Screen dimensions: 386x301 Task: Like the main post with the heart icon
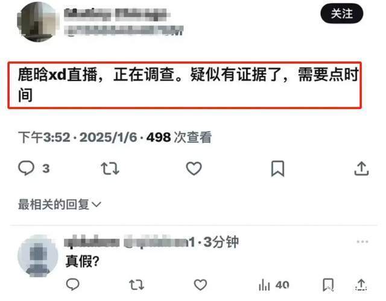194,169
